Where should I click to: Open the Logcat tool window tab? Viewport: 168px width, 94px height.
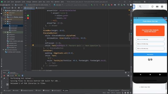7,91
